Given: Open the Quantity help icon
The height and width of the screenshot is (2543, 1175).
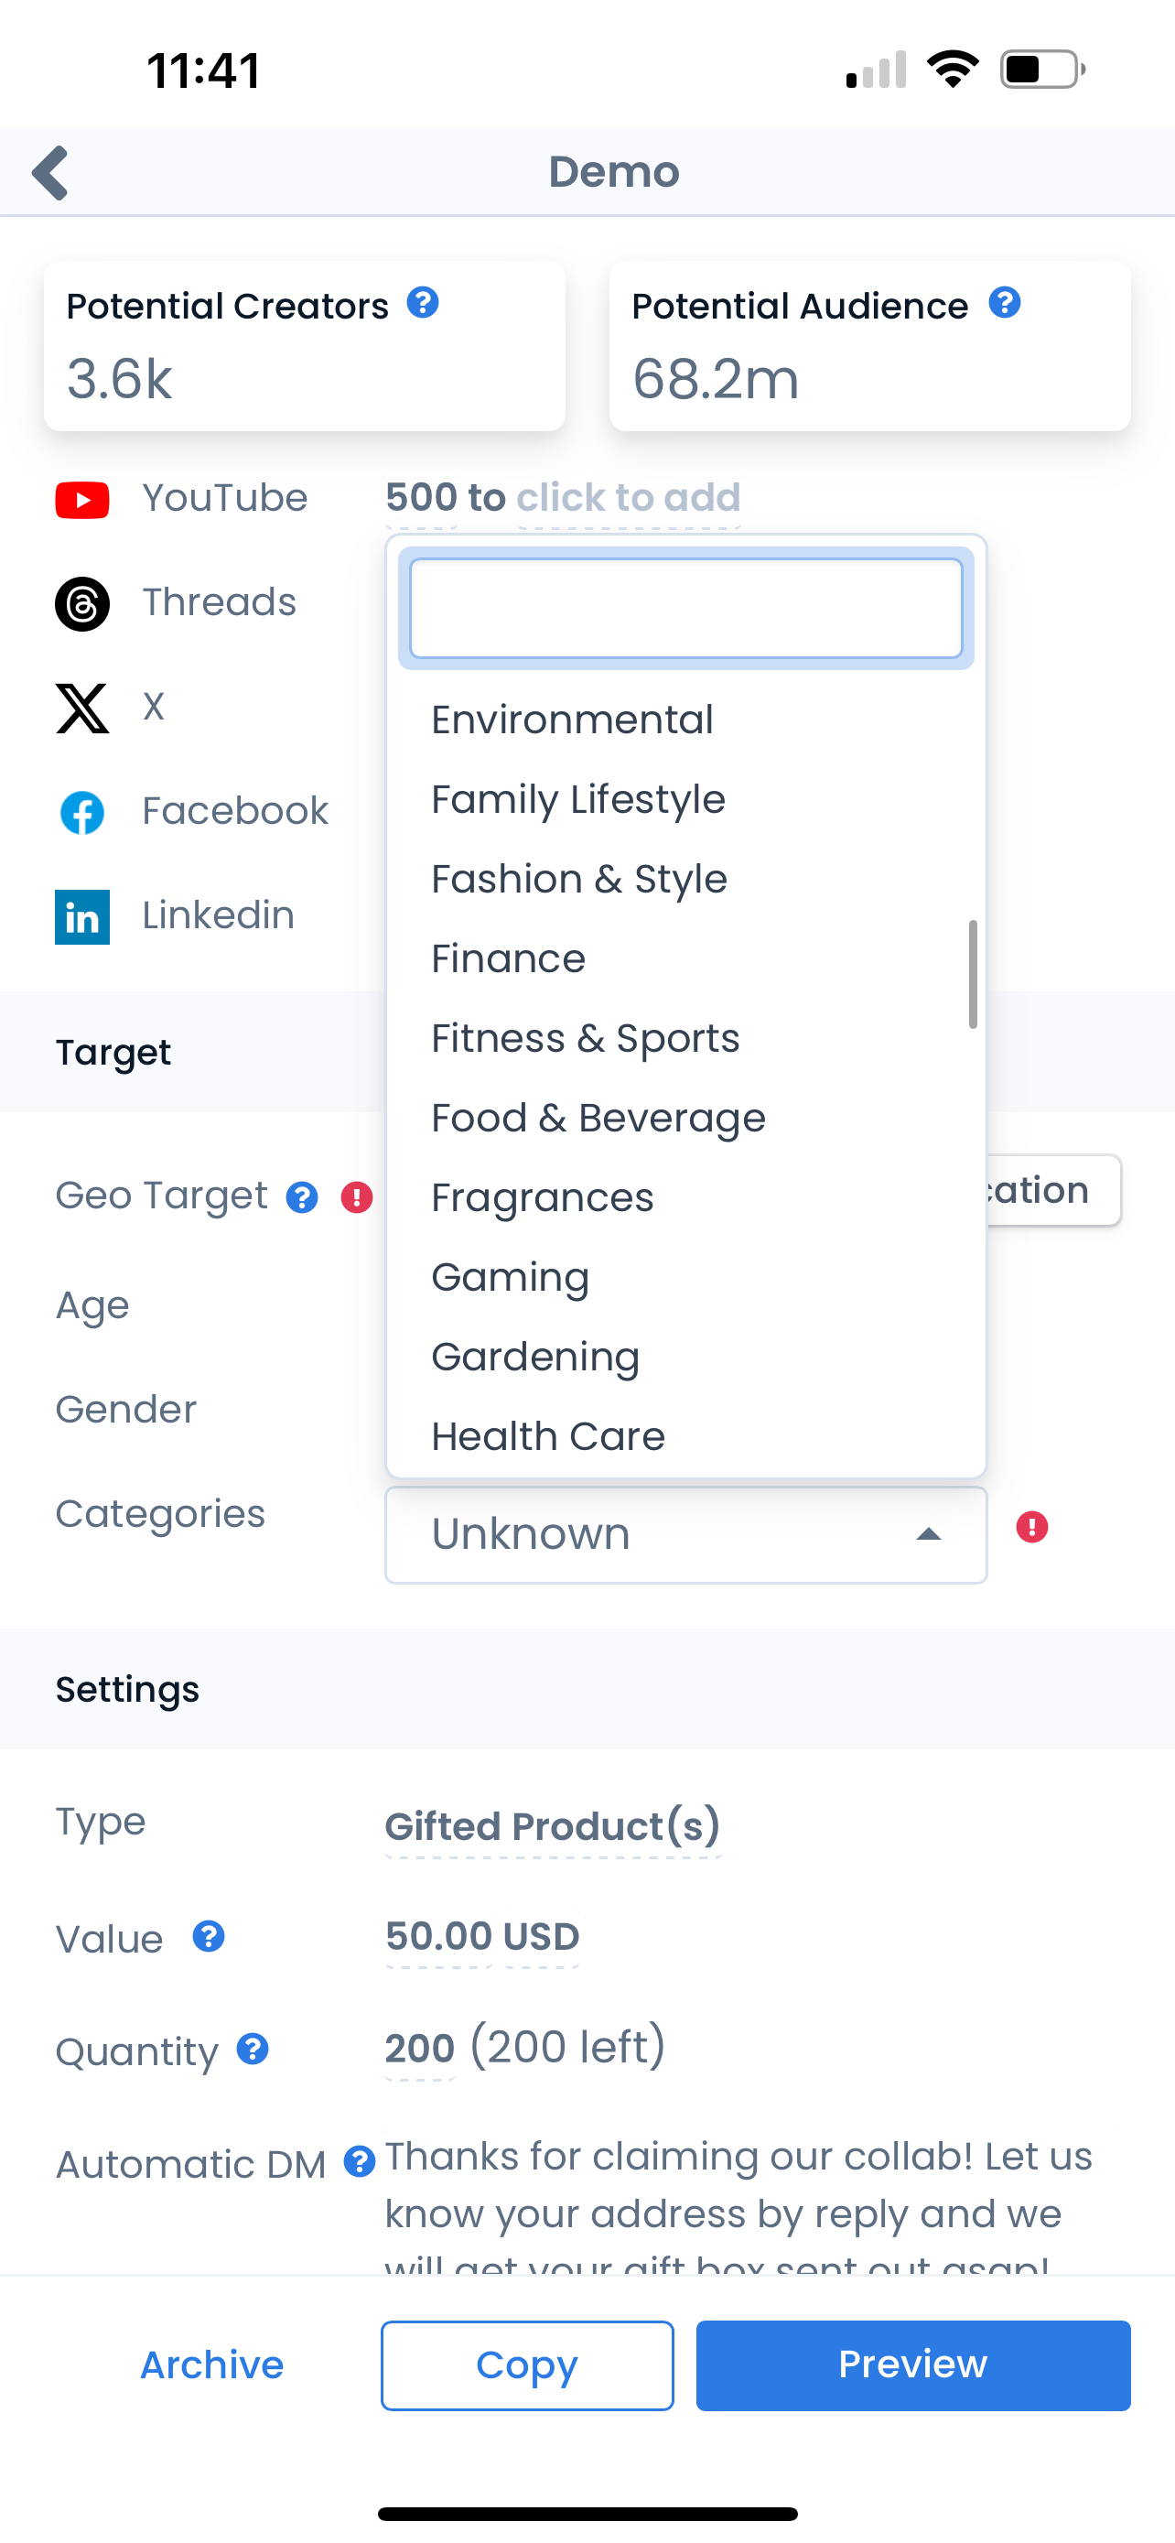Looking at the screenshot, I should click(x=253, y=2050).
